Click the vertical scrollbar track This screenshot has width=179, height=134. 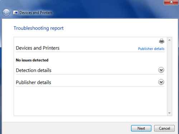169,76
